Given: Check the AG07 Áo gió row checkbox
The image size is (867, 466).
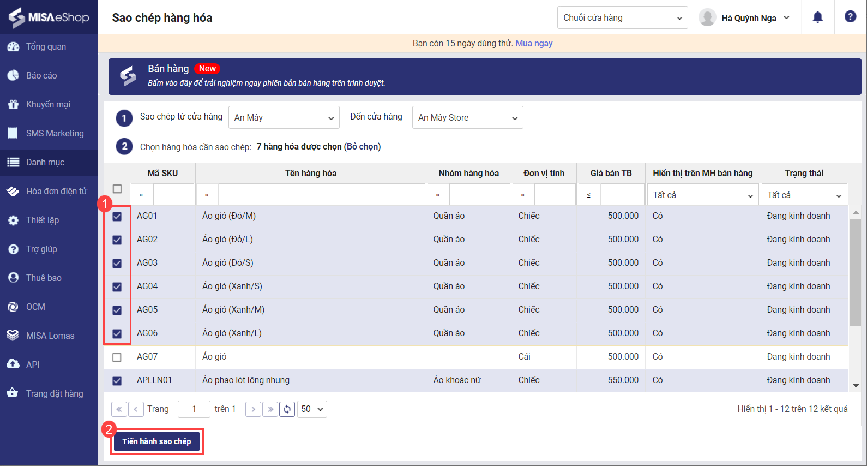Looking at the screenshot, I should 117,357.
